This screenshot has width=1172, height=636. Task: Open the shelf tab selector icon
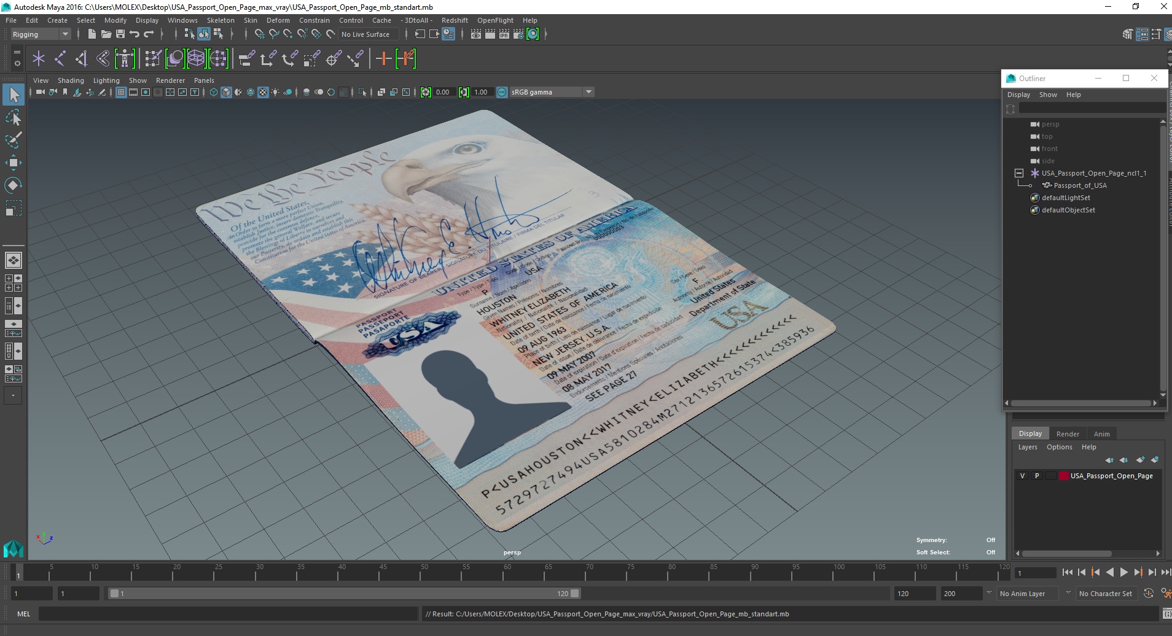click(17, 53)
